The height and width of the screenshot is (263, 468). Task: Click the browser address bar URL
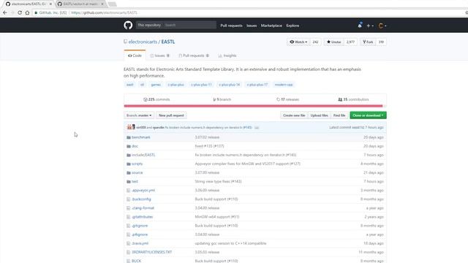pyautogui.click(x=104, y=13)
